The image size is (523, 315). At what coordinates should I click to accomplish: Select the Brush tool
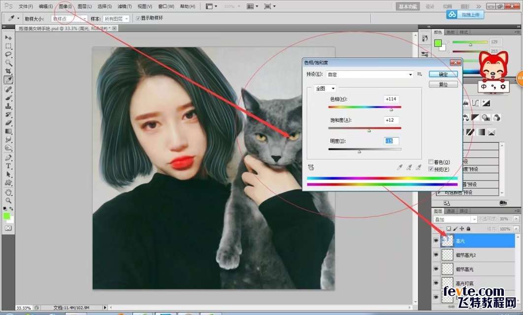(8, 97)
